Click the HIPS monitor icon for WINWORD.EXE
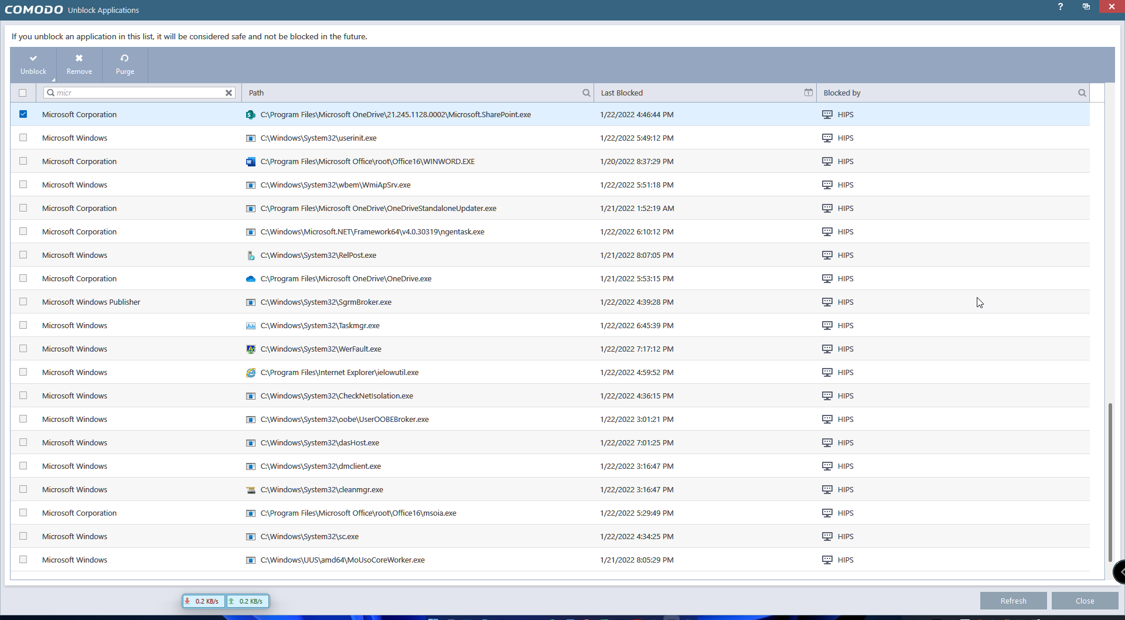This screenshot has height=620, width=1125. click(x=827, y=162)
